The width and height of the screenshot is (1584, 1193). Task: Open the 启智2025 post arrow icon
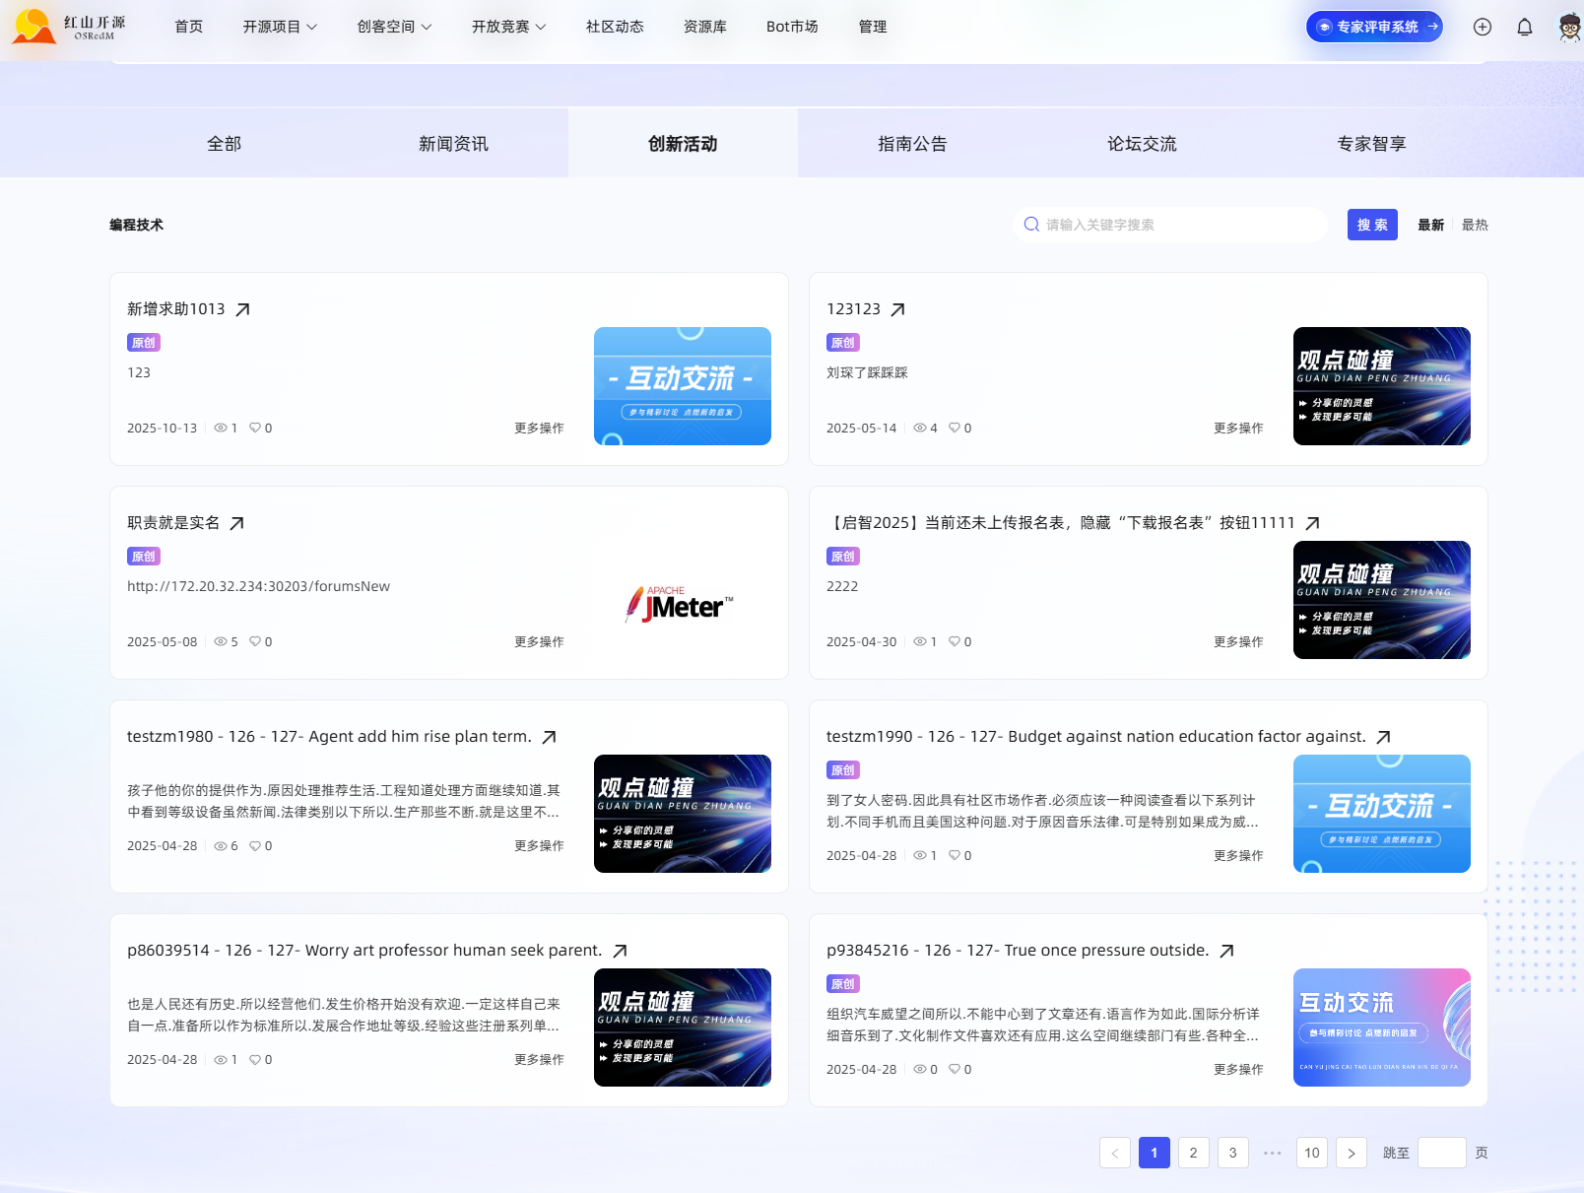coord(1312,523)
